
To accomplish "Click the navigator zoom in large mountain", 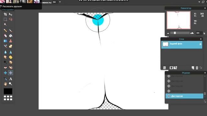I will 192,33.
